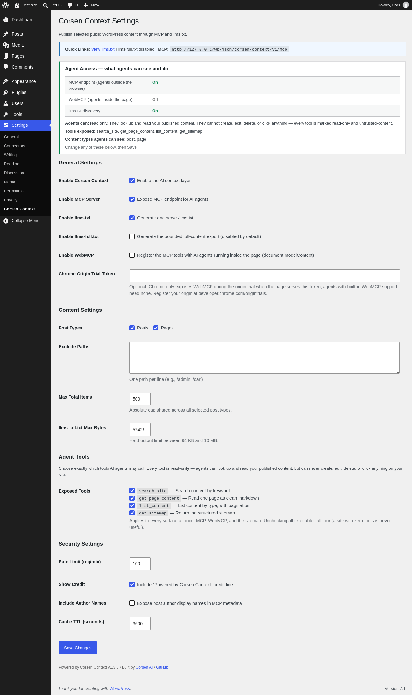Screen dimensions: 412x695
Task: Click the Pages icon in sidebar
Action: 6,56
